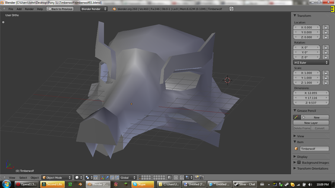
Task: Click the Location X 0.000 value slider
Action: [307, 27]
